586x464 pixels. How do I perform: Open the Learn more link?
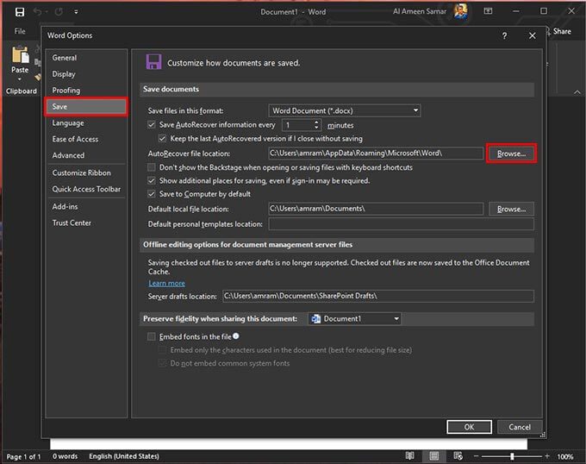click(x=166, y=283)
